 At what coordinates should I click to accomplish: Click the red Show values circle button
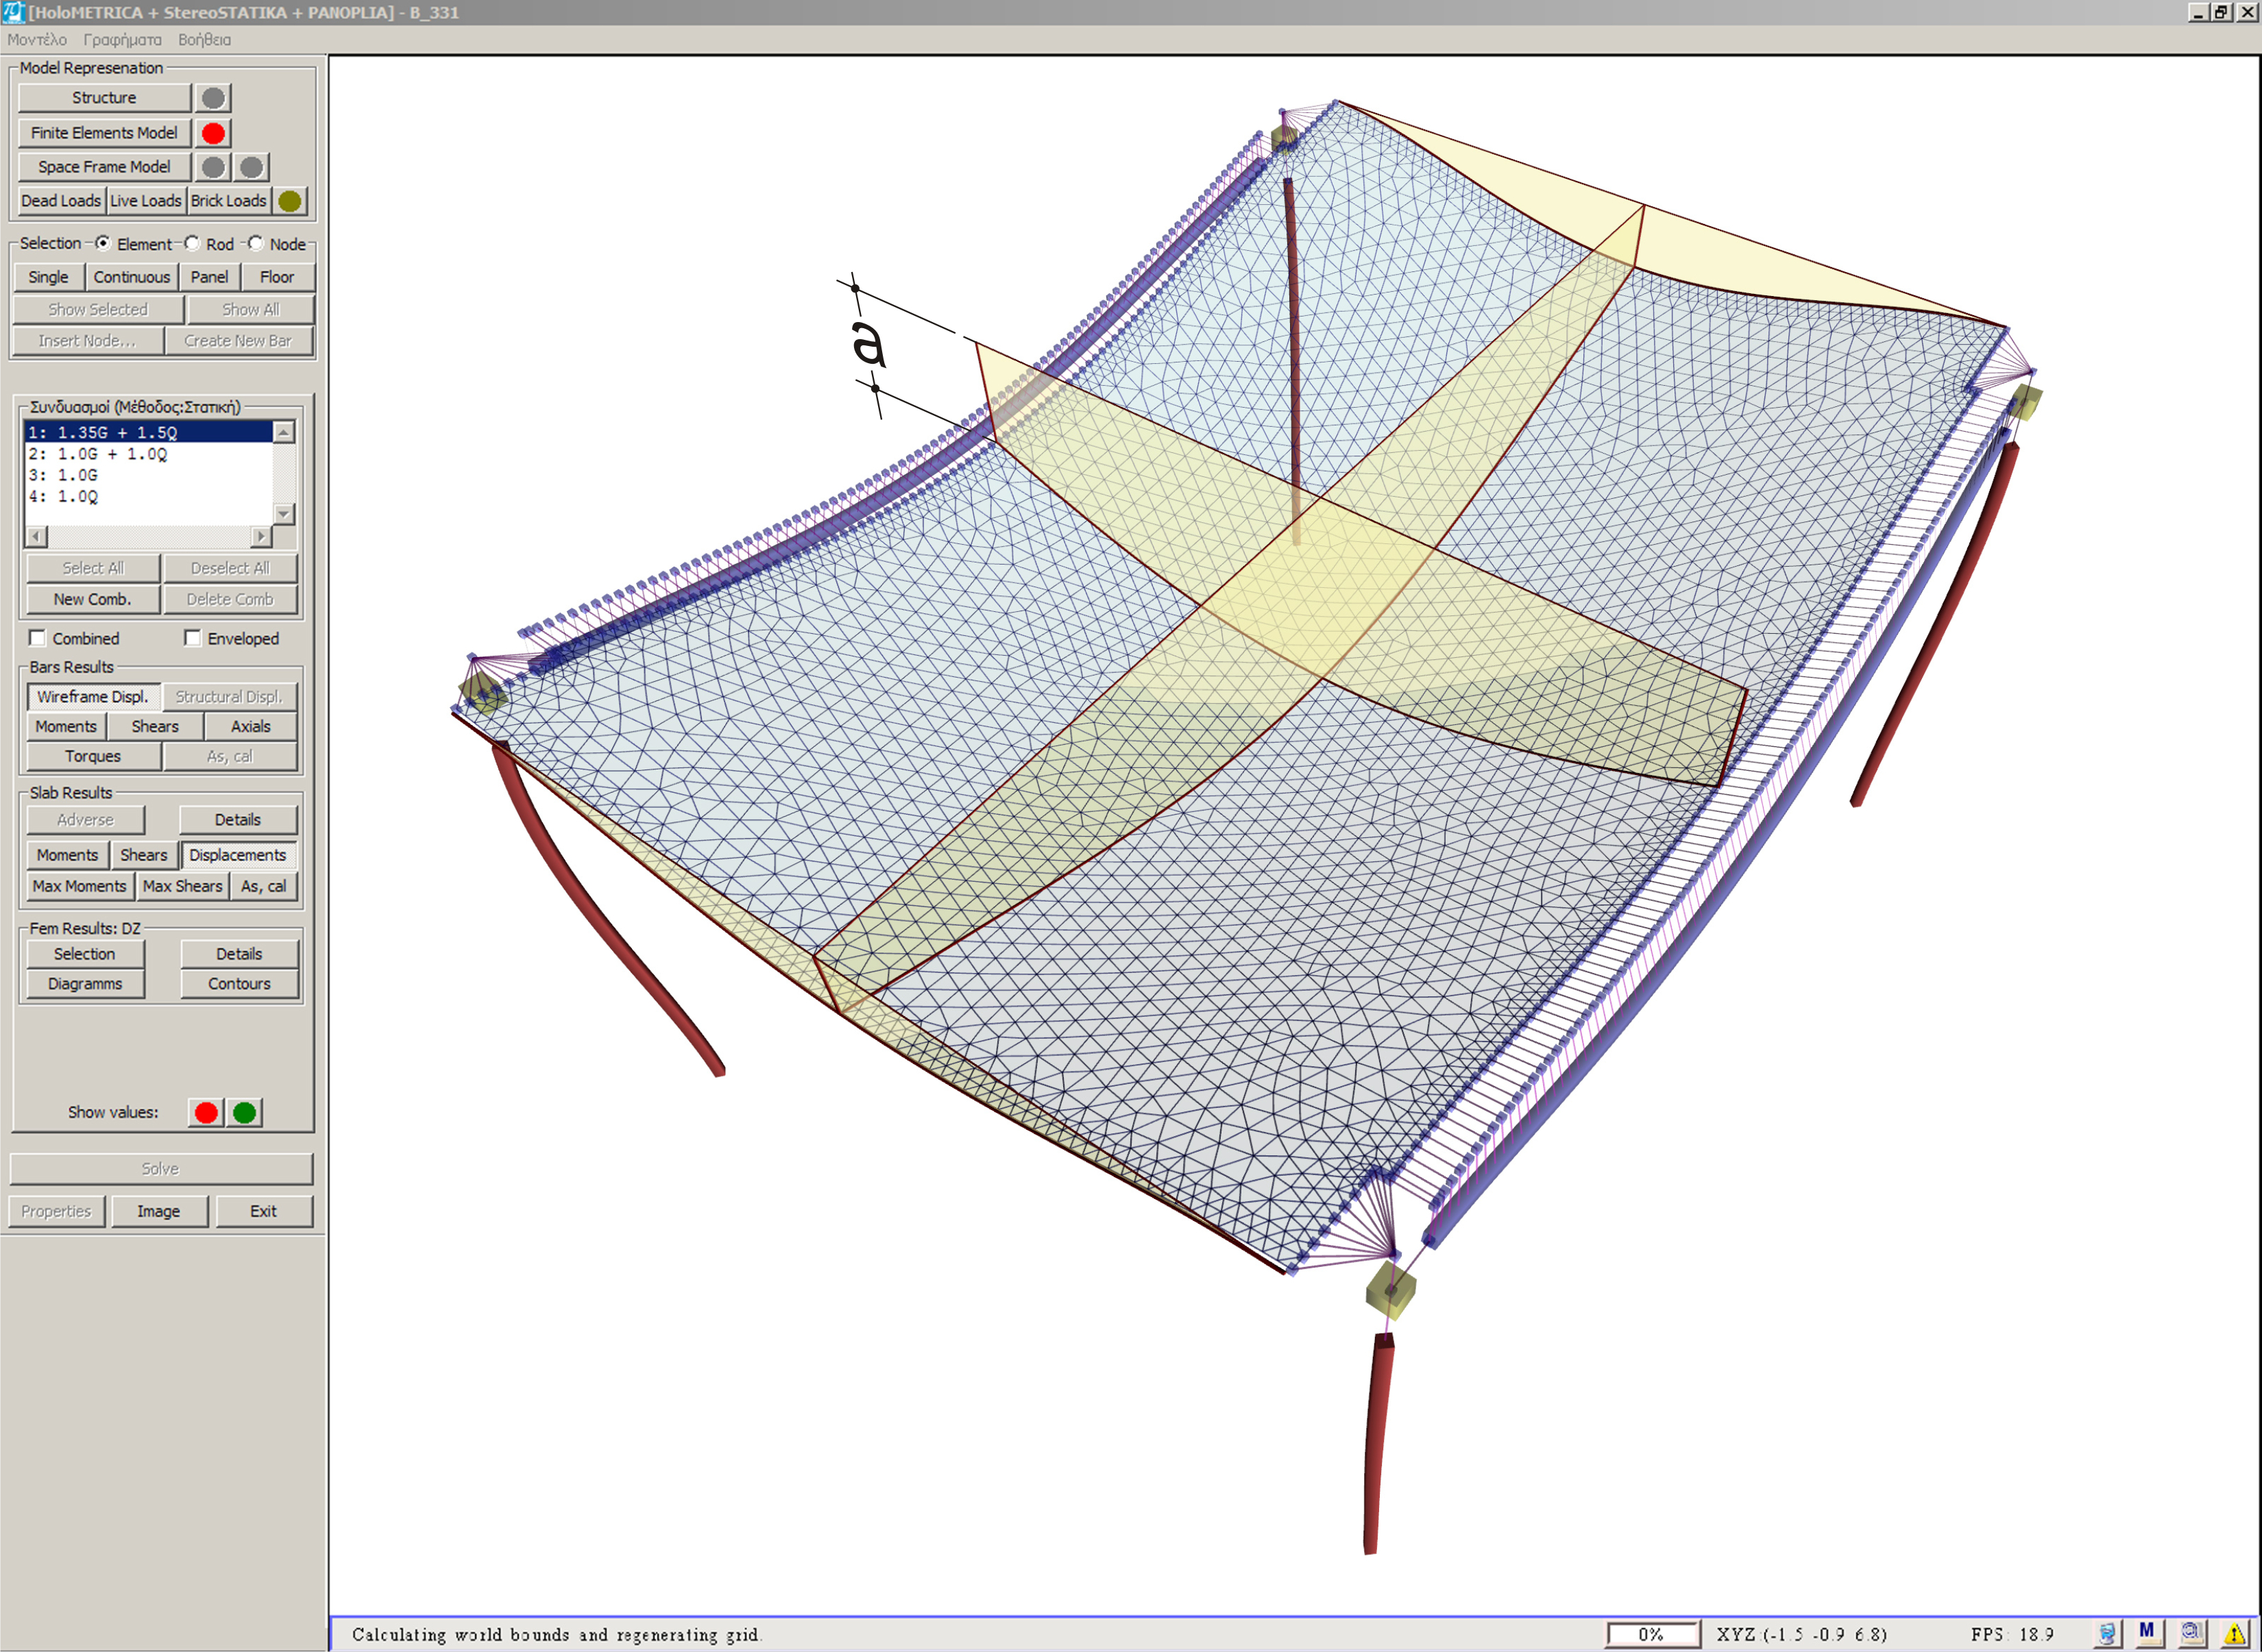point(206,1112)
